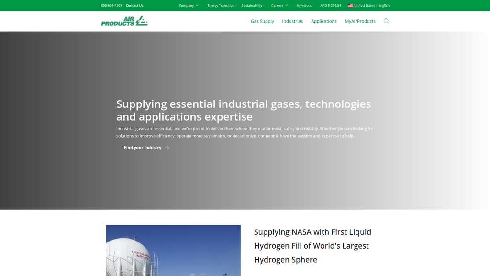Open the search magnifier icon

[386, 21]
